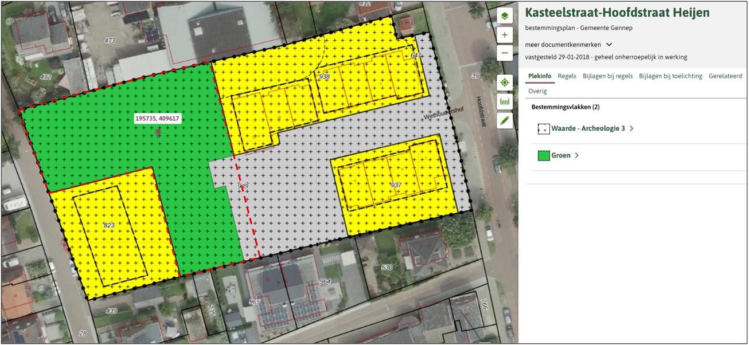Open the Groen zoning link
This screenshot has height=345, width=749.
[x=561, y=155]
